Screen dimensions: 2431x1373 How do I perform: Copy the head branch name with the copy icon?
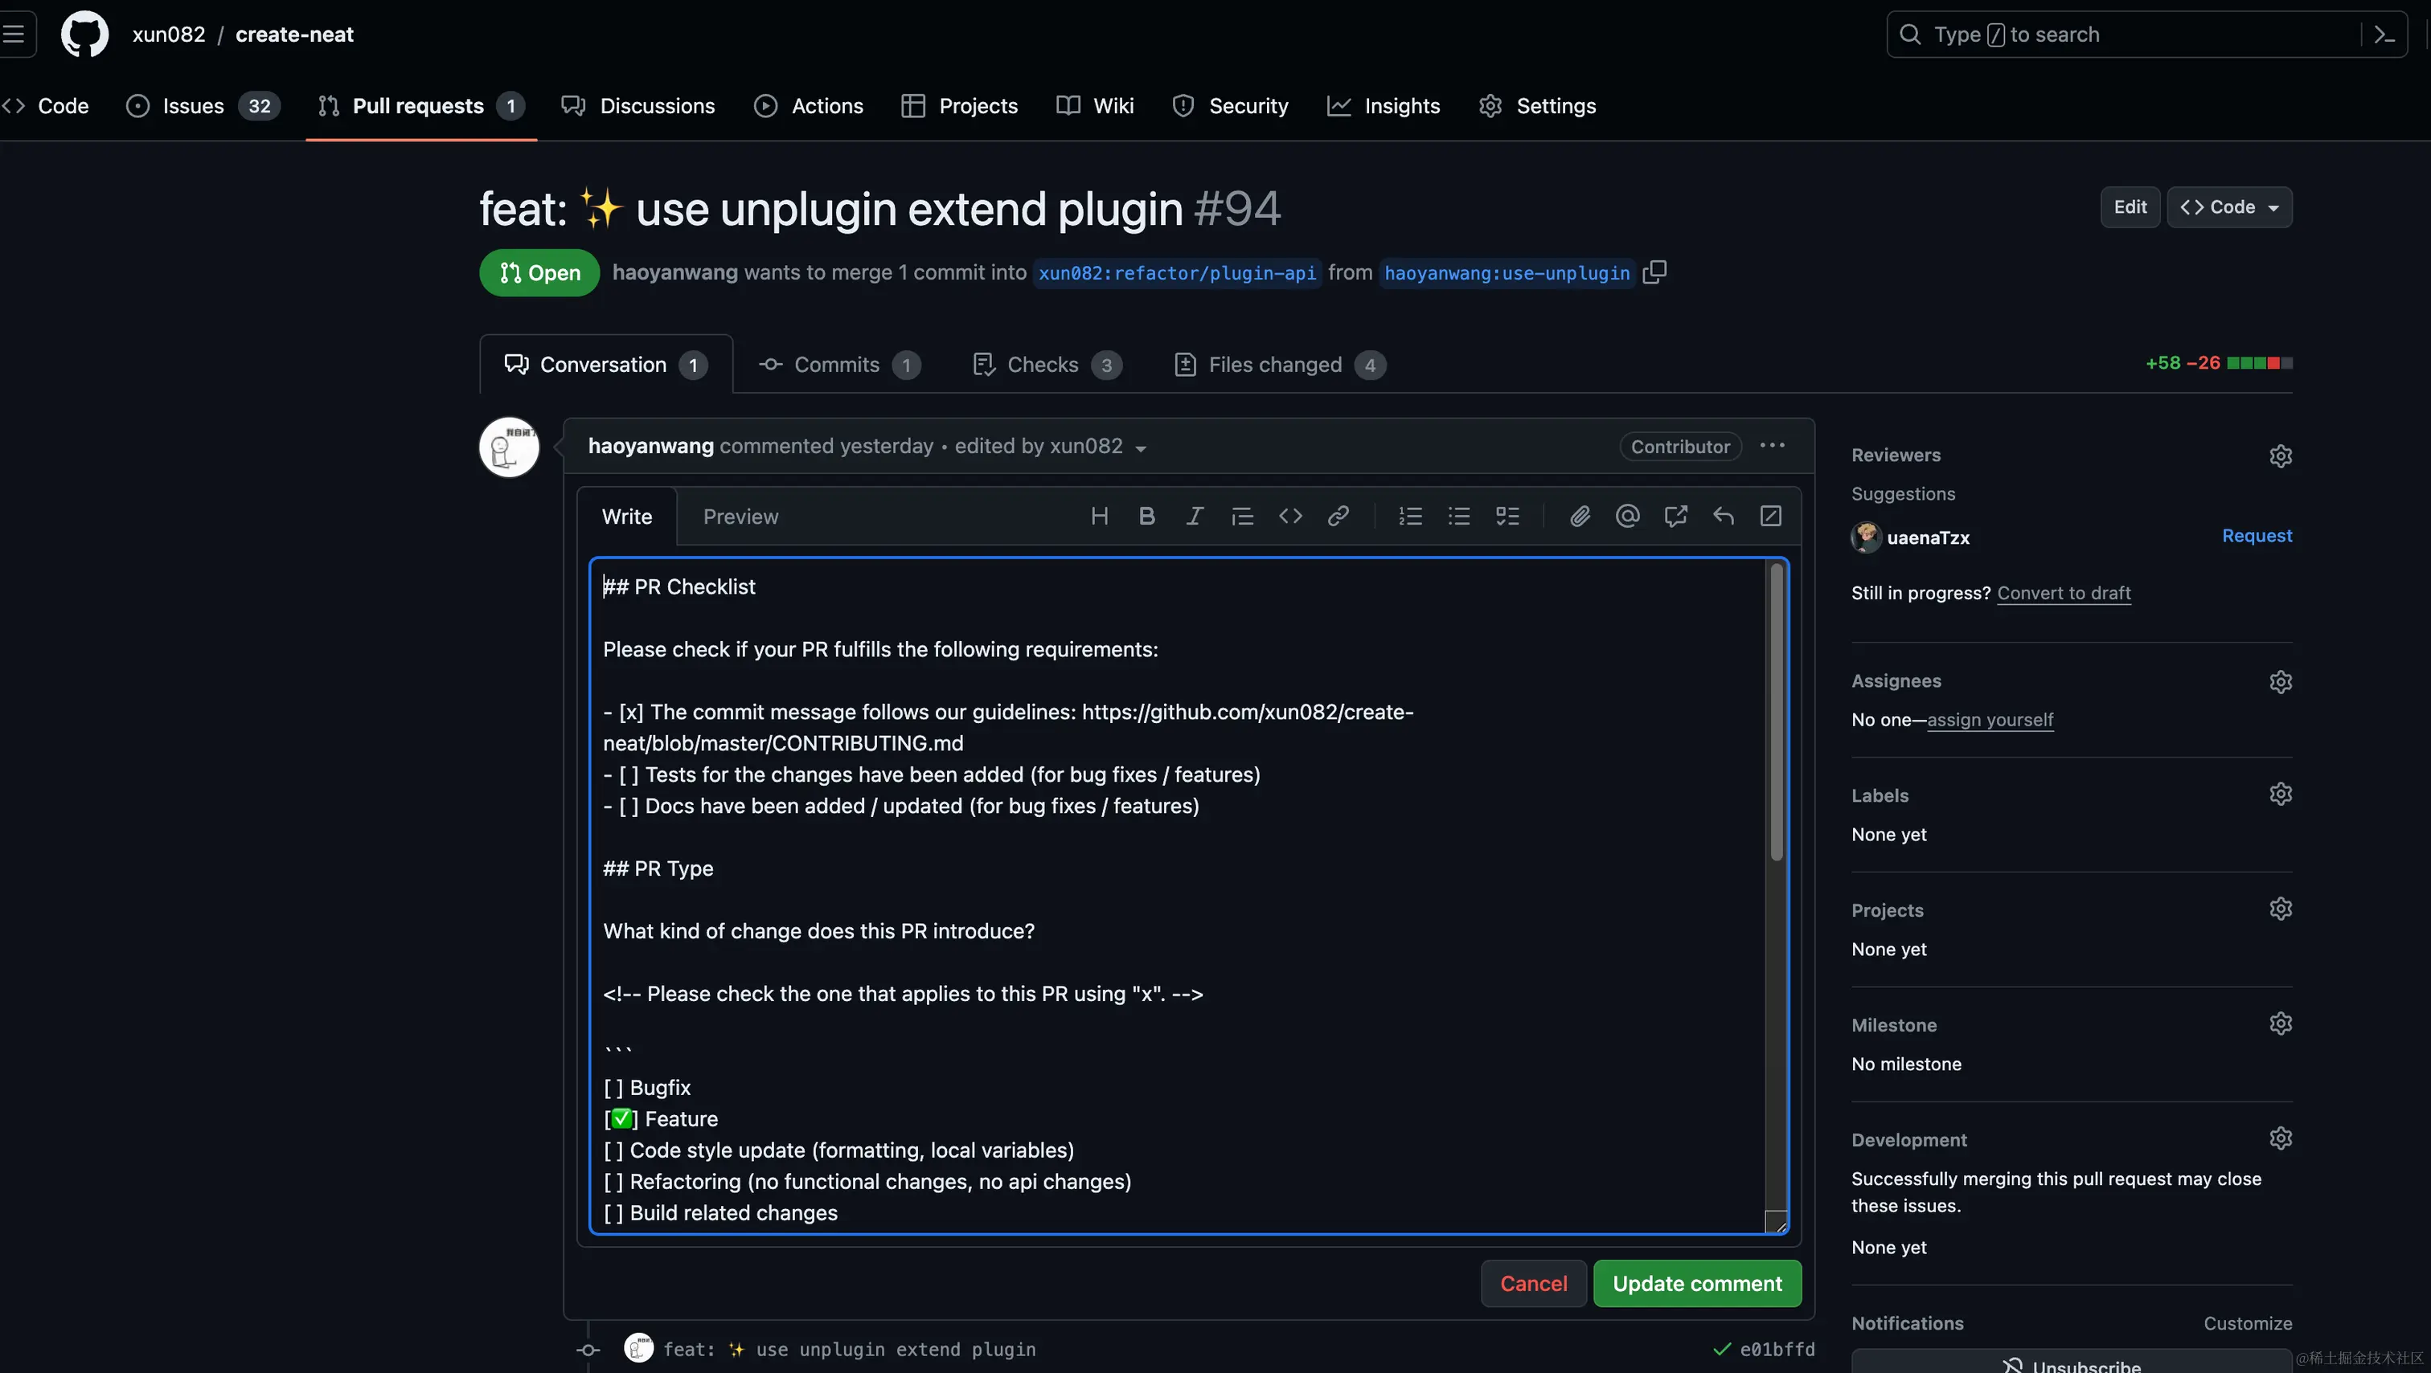click(1654, 272)
